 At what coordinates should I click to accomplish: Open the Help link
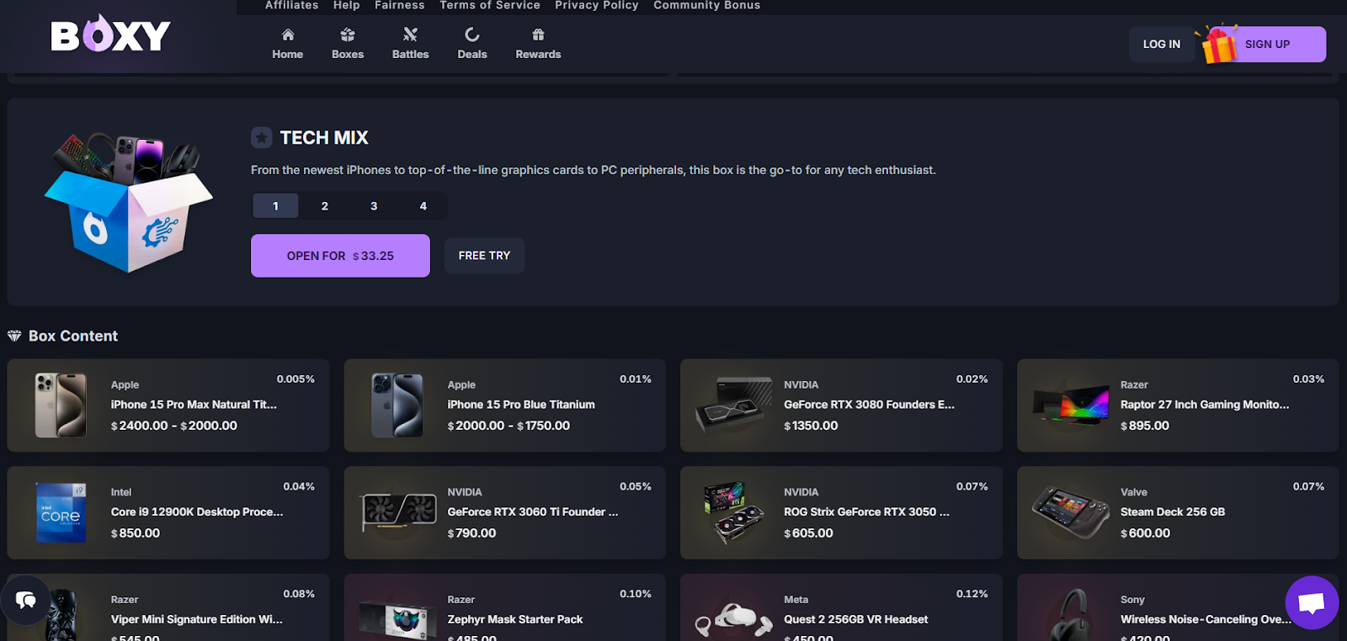pyautogui.click(x=347, y=5)
